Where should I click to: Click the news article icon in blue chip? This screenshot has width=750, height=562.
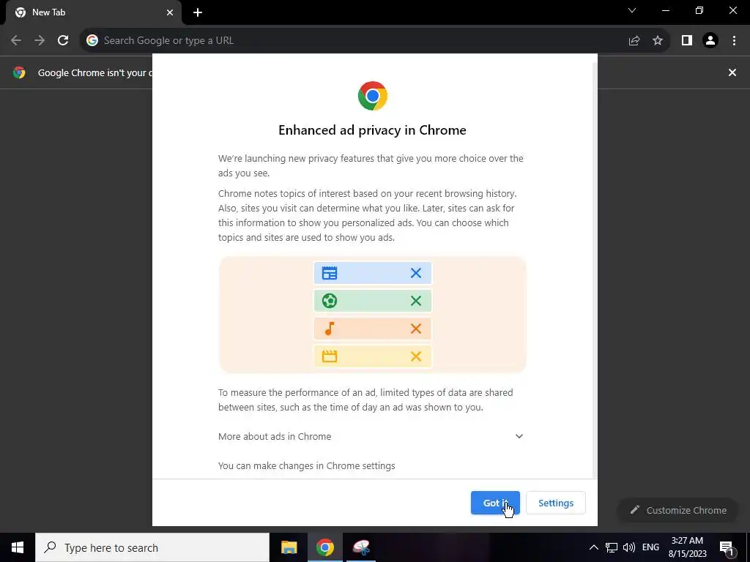[330, 273]
